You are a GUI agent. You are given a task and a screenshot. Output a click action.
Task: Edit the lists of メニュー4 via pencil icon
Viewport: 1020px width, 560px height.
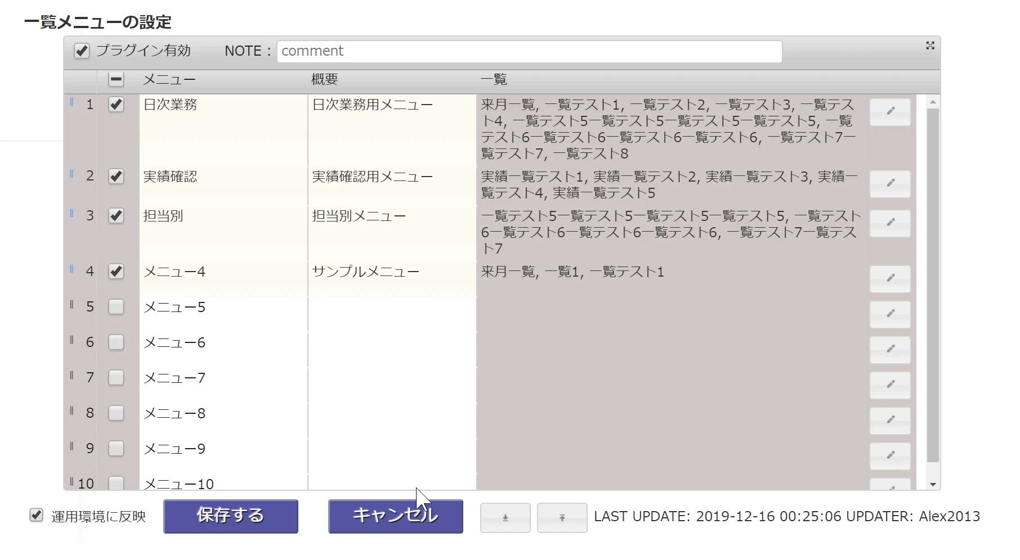pos(890,279)
